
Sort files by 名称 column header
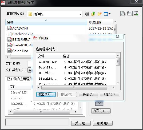pyautogui.click(x=46, y=22)
